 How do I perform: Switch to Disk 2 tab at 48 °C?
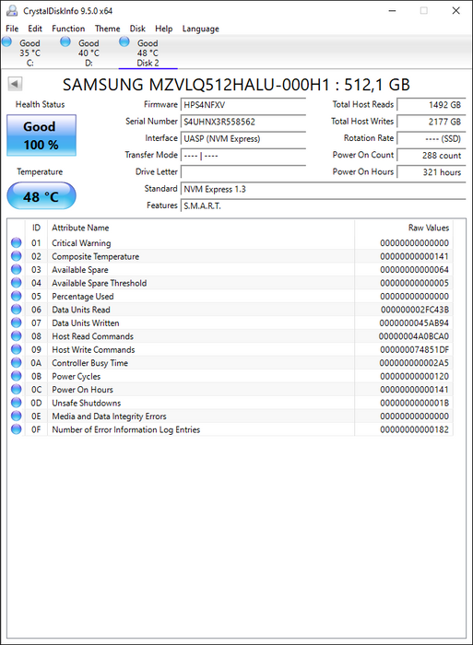tap(148, 53)
